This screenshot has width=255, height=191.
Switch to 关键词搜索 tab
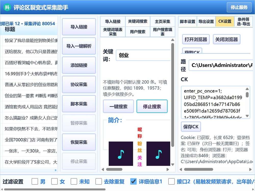(138, 21)
